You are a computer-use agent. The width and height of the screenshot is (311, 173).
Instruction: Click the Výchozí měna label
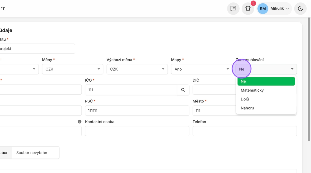pyautogui.click(x=119, y=60)
